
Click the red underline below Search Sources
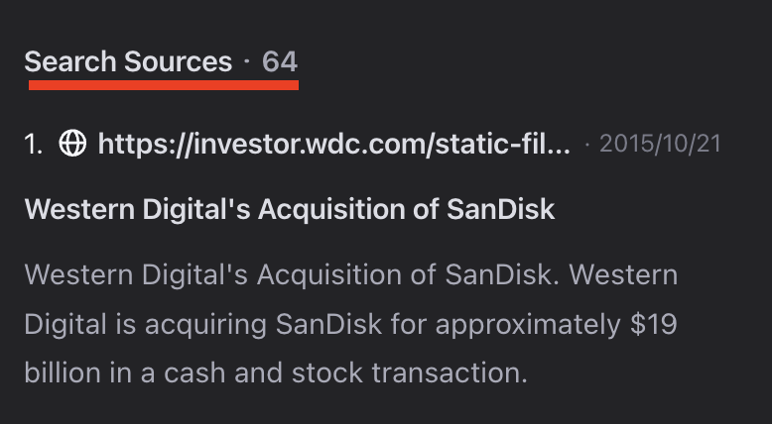163,85
